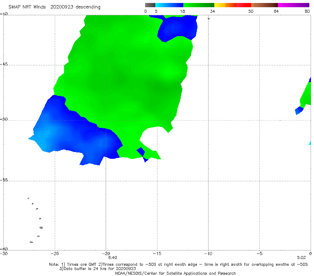Screen dimensions: 314x276
Task: Click the blue patch at the swath's top right
Action: click(177, 28)
